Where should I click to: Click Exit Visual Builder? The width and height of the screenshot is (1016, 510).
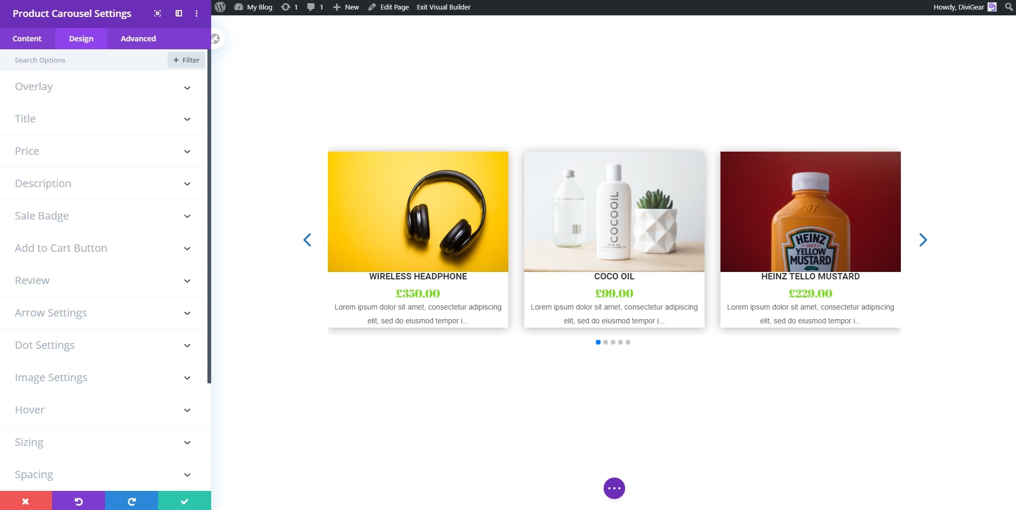click(444, 7)
